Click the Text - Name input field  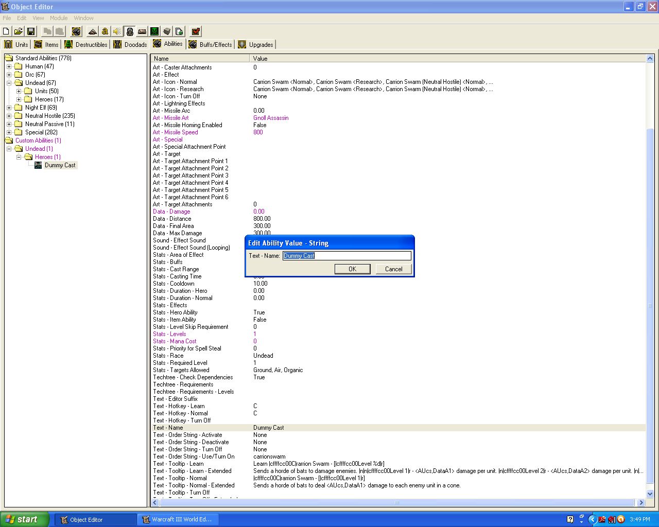pos(347,256)
